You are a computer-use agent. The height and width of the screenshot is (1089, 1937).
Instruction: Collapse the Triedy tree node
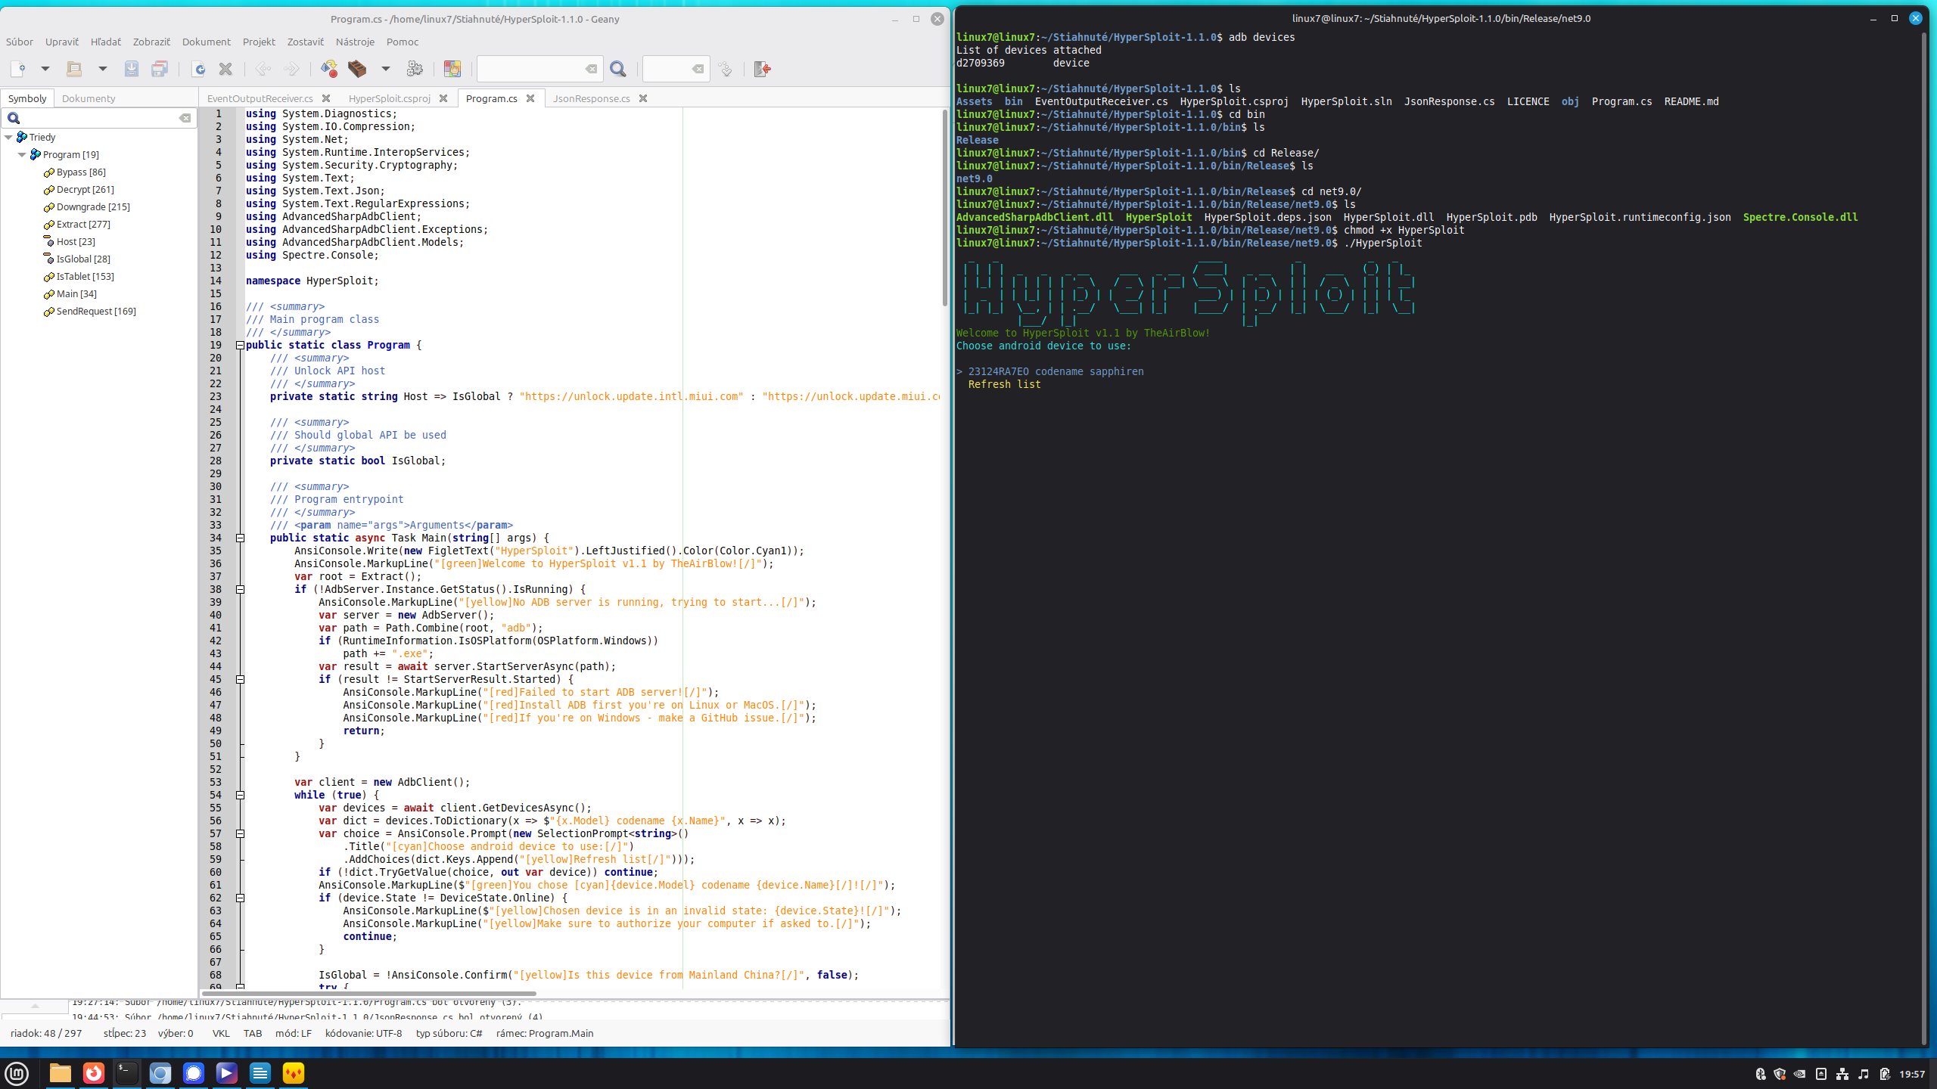pos(8,138)
